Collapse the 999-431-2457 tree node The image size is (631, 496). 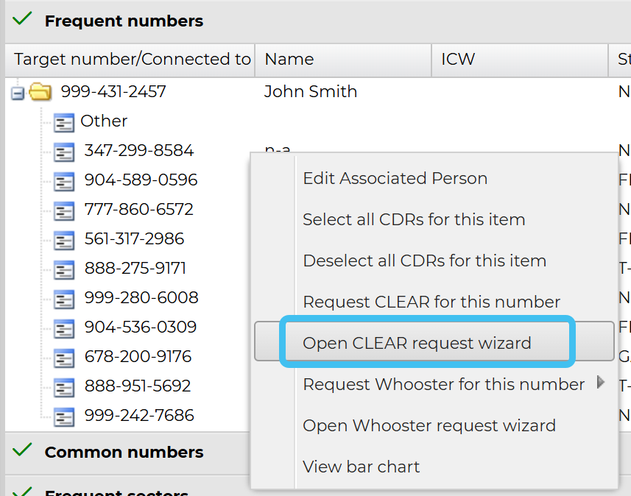18,93
